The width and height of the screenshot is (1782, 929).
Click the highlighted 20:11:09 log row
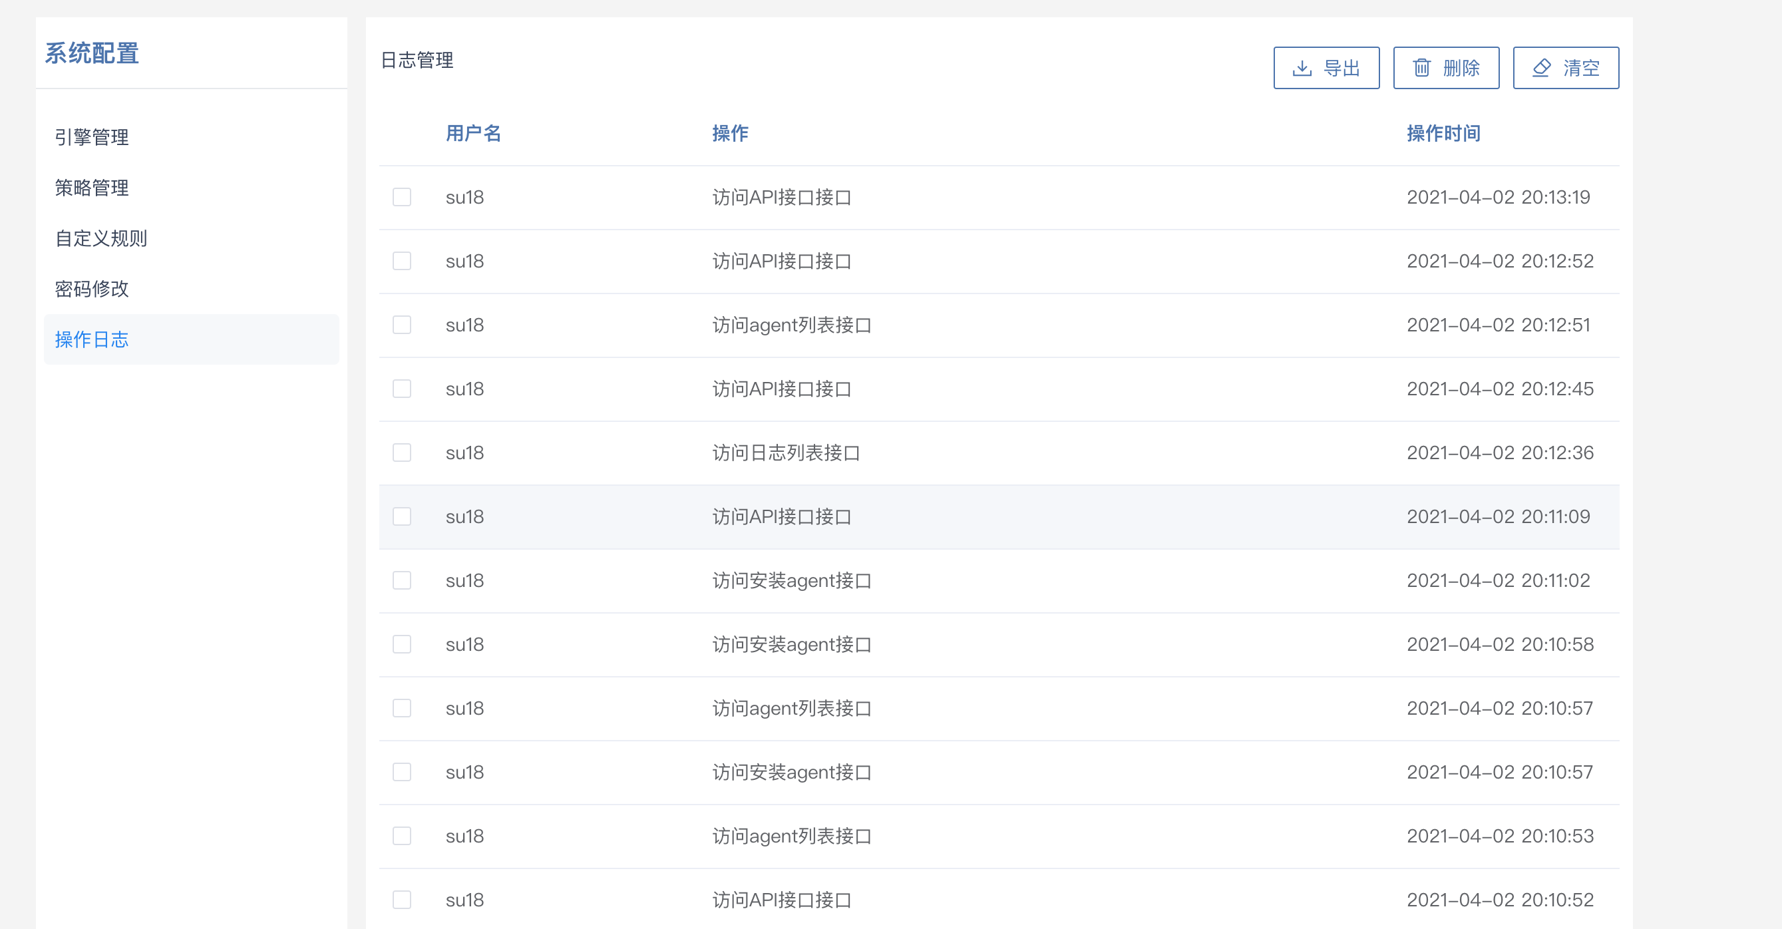[x=998, y=516]
